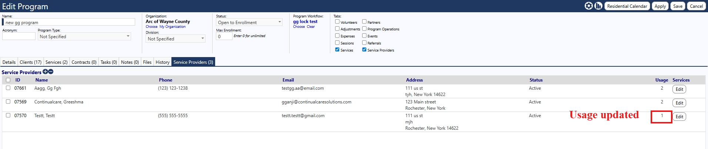Click into the Acronym field

tap(19, 36)
